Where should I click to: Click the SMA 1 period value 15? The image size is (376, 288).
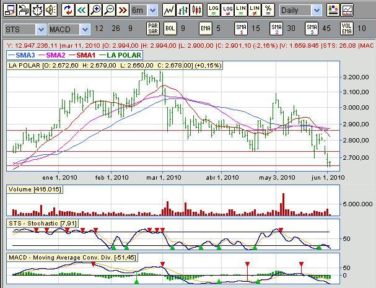(256, 28)
